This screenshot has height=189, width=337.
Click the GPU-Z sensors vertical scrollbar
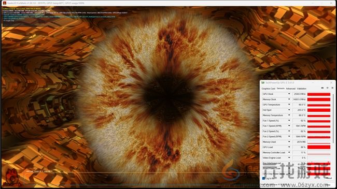333,118
